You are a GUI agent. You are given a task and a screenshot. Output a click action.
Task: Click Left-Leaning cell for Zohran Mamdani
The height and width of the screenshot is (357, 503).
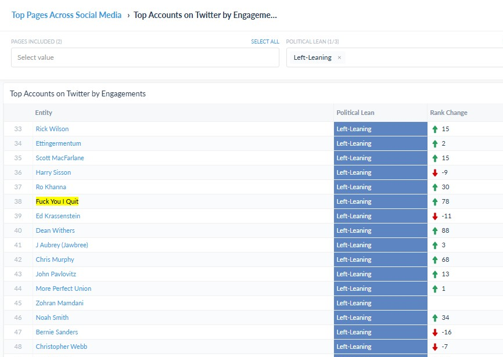380,303
